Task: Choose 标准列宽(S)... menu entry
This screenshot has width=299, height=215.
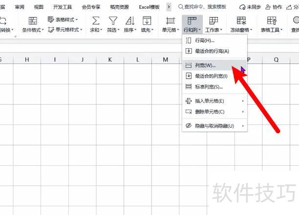Action: pos(214,87)
